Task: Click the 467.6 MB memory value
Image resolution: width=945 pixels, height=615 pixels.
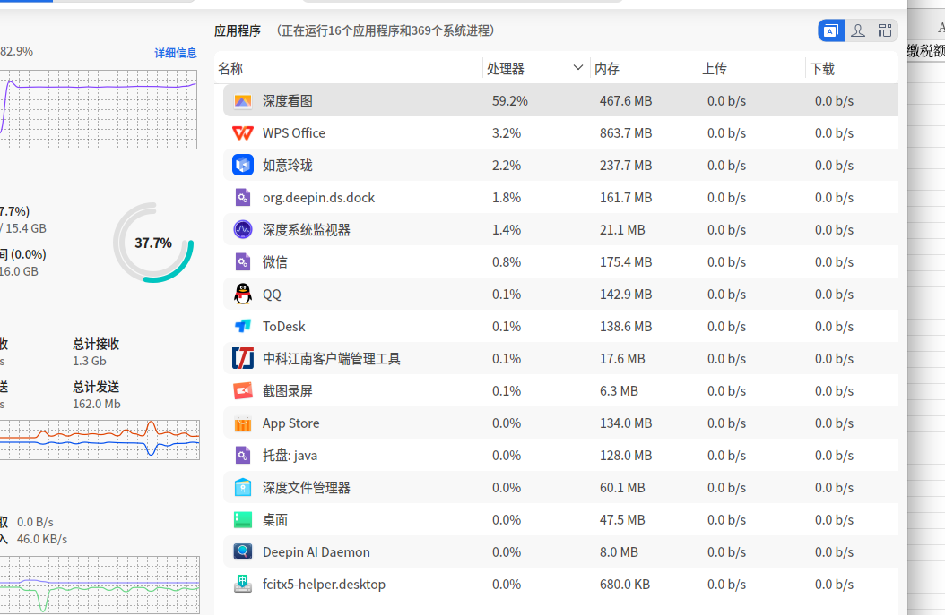Action: pyautogui.click(x=626, y=101)
